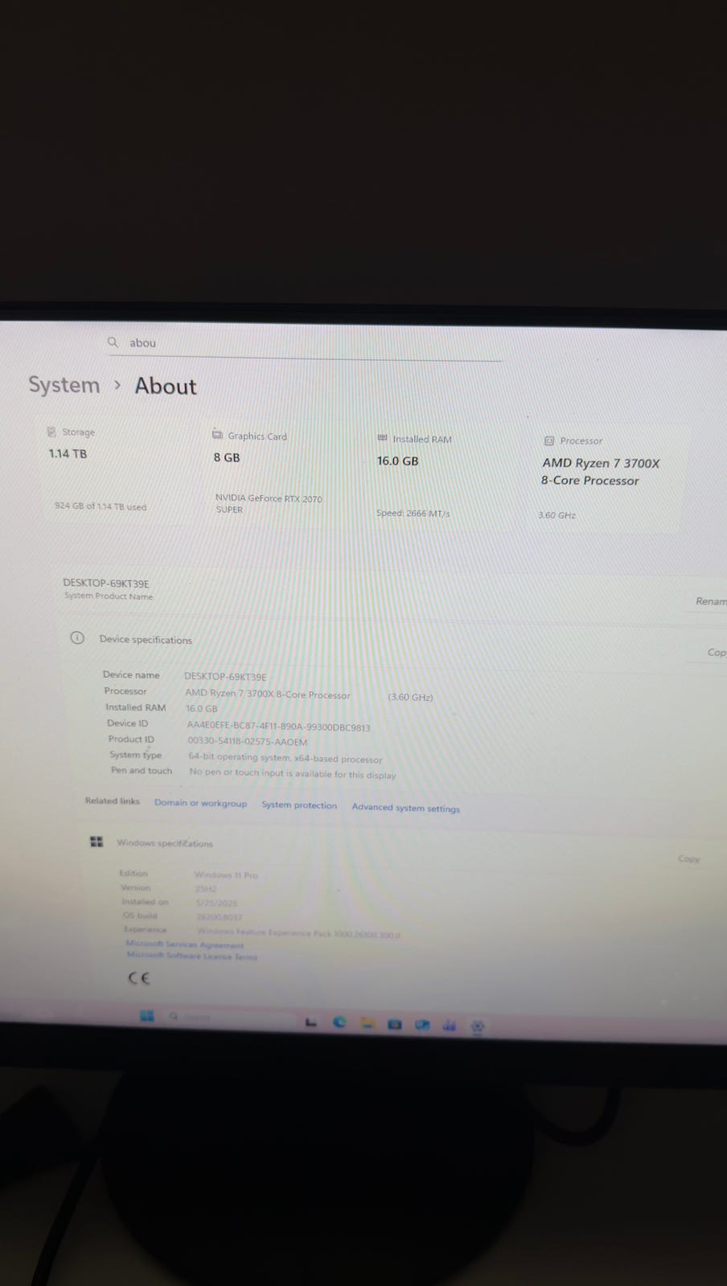
Task: Select the '16.0 GB' value in RAM card
Action: coord(397,461)
